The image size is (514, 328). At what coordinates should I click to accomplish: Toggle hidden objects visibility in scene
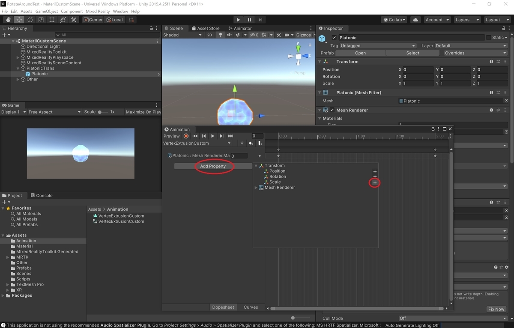254,35
